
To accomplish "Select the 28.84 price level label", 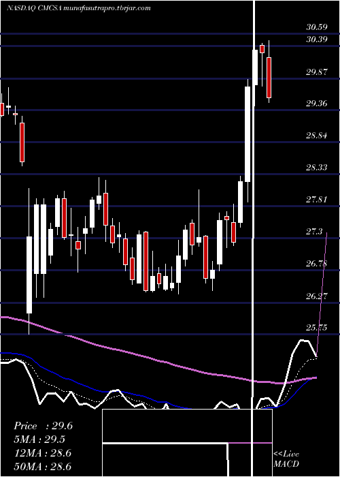I will [x=317, y=136].
